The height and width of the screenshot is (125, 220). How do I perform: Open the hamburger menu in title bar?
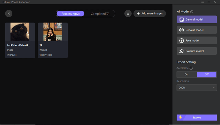click(202, 2)
